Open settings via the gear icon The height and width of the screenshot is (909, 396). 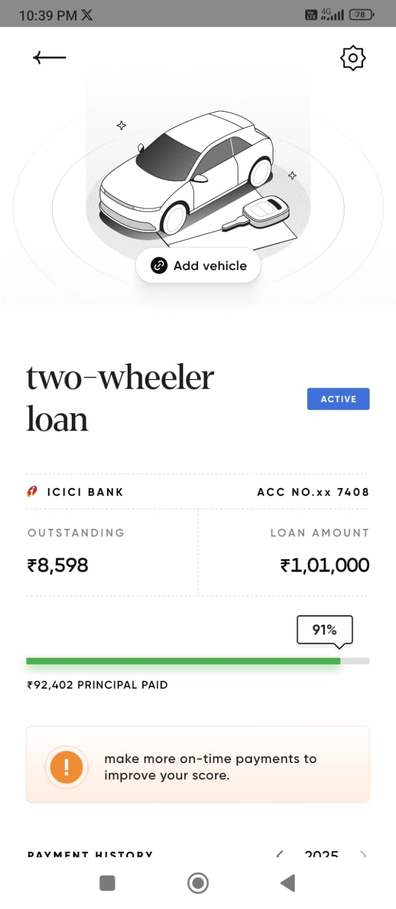[352, 58]
